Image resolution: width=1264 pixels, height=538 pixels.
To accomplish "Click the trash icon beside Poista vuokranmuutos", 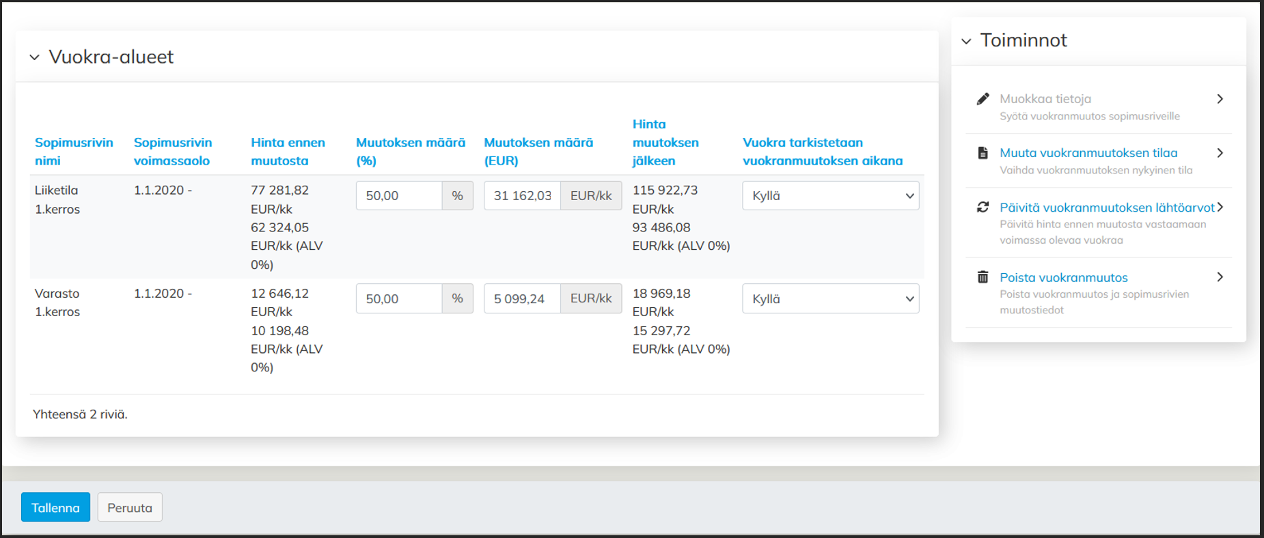I will [x=983, y=277].
